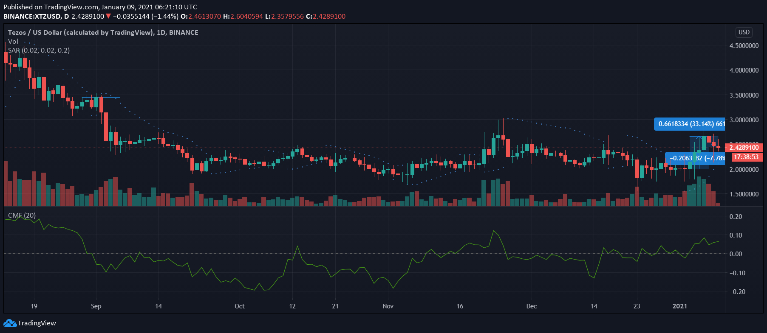
Task: Click the 23 date on time axis
Action: 637,306
